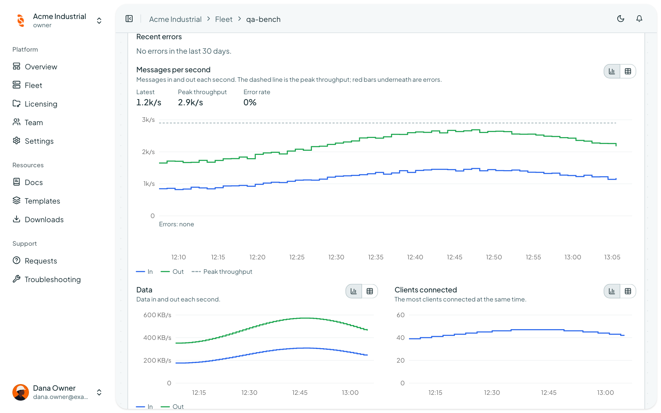Click the Settings gear icon
The image size is (661, 413).
coord(17,141)
